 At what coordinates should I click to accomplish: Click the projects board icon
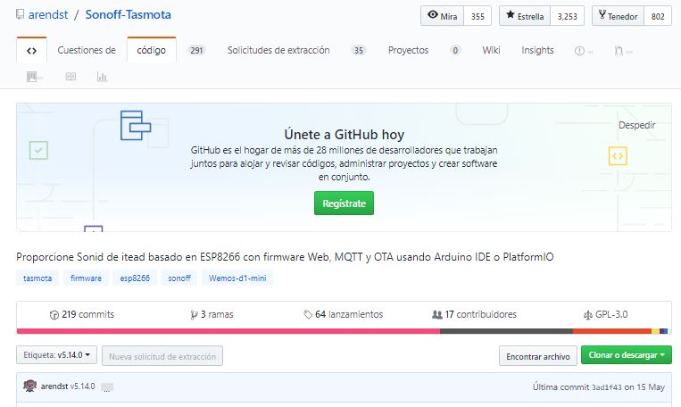point(32,77)
